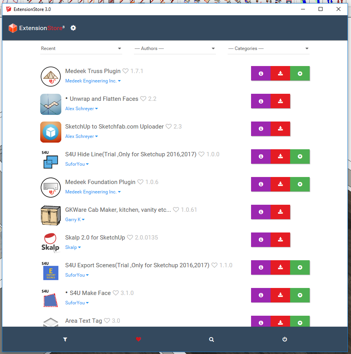Click green install button for Medeek Foundation Plugin
This screenshot has height=354, width=351.
[300, 184]
